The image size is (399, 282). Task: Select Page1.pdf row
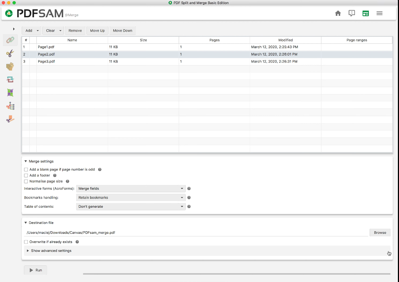click(207, 47)
